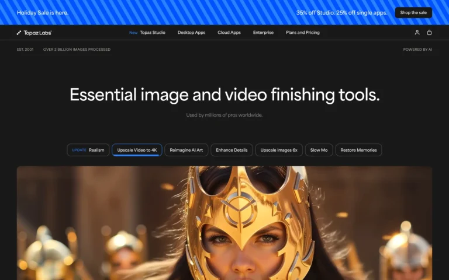Click the 35% off Studio banner text

click(341, 13)
